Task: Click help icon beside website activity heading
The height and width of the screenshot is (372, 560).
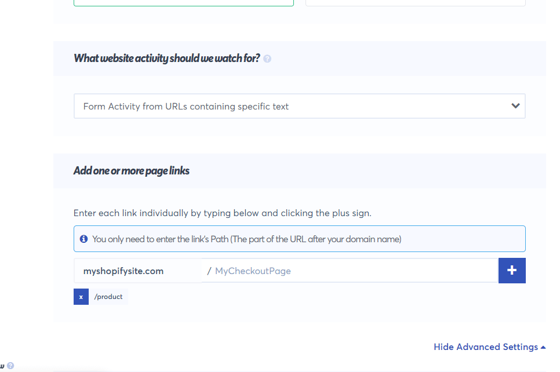Action: [x=267, y=59]
